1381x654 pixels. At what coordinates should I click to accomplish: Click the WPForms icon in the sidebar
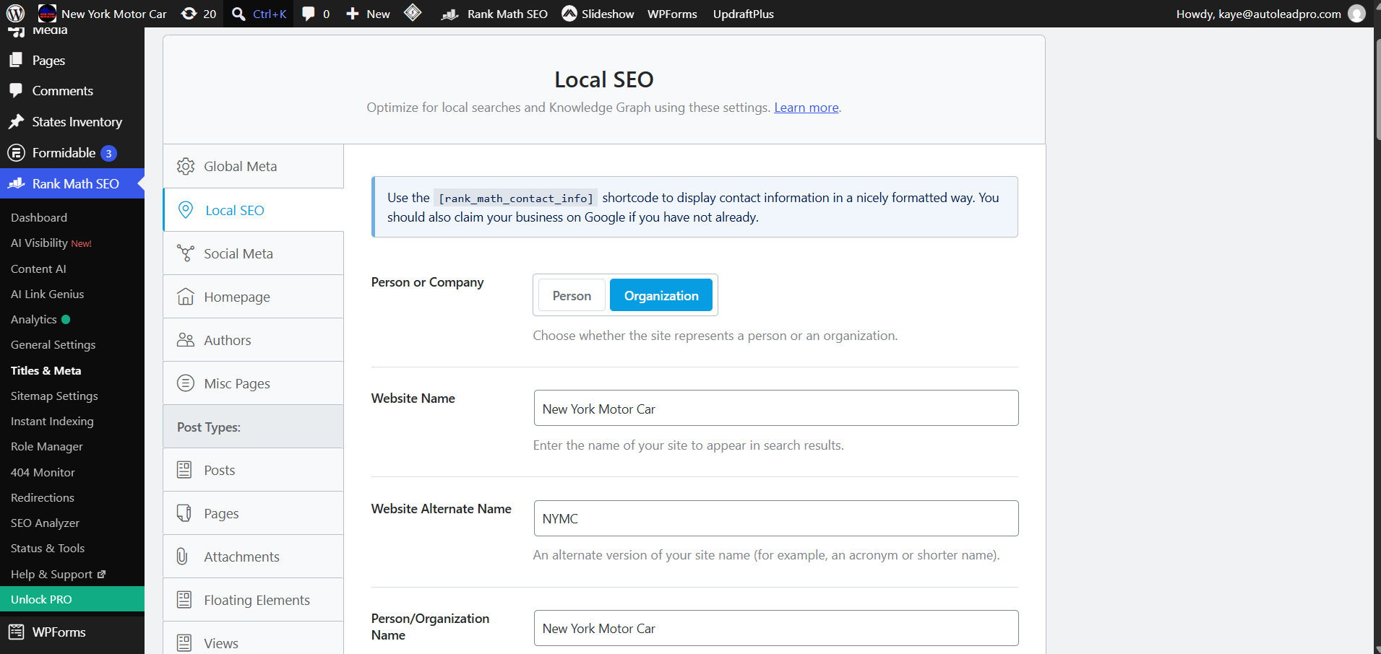(16, 632)
